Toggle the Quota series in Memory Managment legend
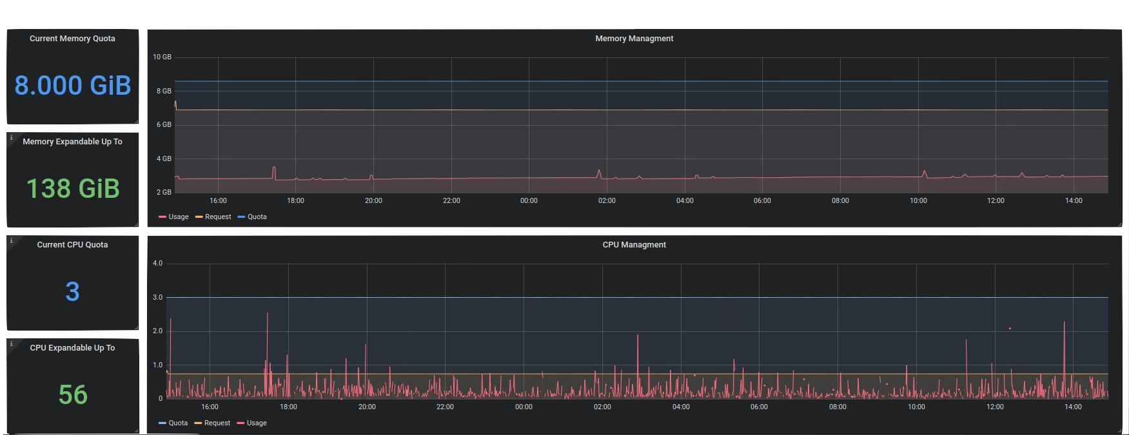The width and height of the screenshot is (1129, 435). [257, 217]
